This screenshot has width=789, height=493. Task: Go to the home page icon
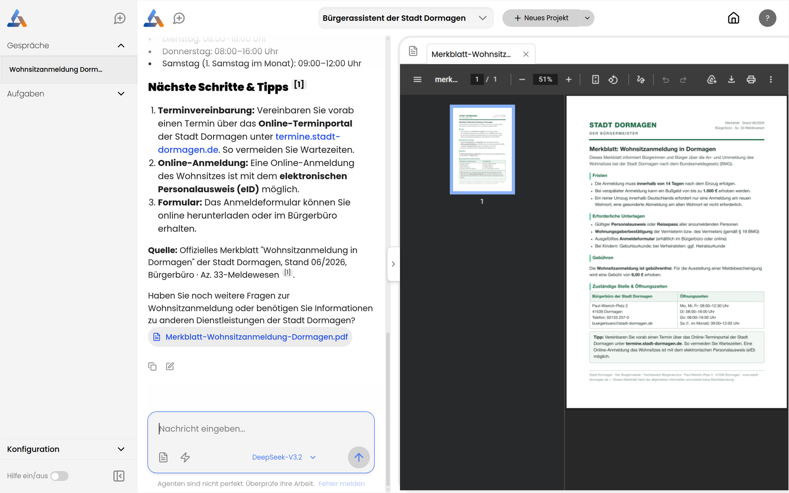734,18
